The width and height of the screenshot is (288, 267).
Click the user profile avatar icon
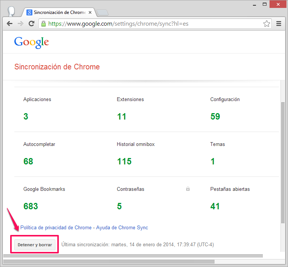point(11,11)
